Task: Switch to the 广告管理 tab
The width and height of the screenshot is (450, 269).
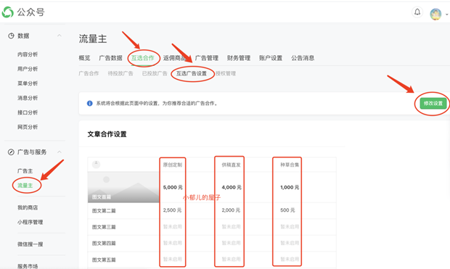Action: (207, 58)
